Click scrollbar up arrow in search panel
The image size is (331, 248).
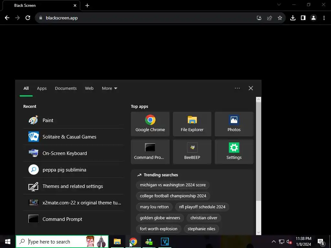[259, 99]
